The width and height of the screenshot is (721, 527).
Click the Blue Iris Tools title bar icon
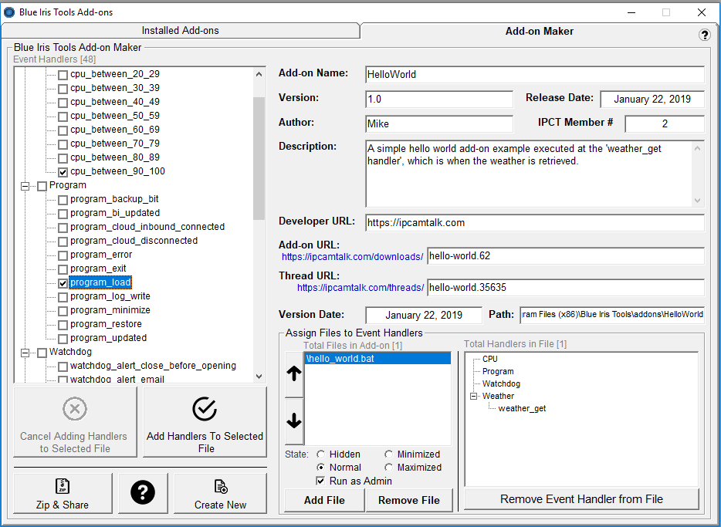9,12
